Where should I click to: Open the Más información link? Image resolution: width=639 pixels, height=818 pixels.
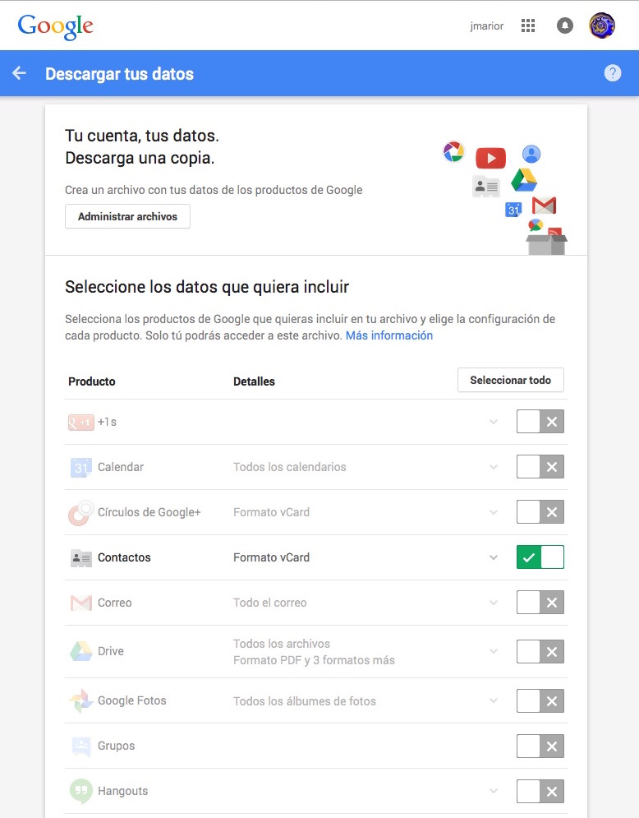coord(389,335)
